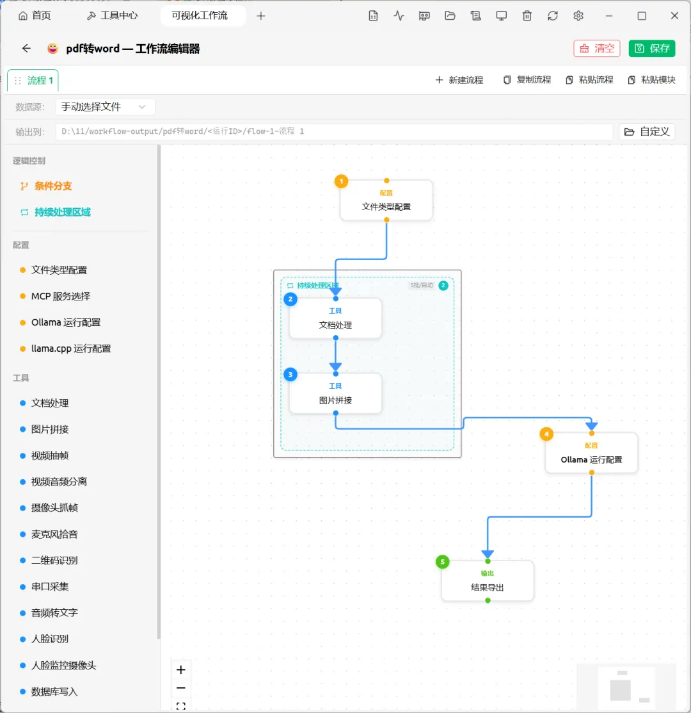Viewport: 691px width, 713px height.
Task: Click the 粘贴流程 button
Action: [x=589, y=80]
